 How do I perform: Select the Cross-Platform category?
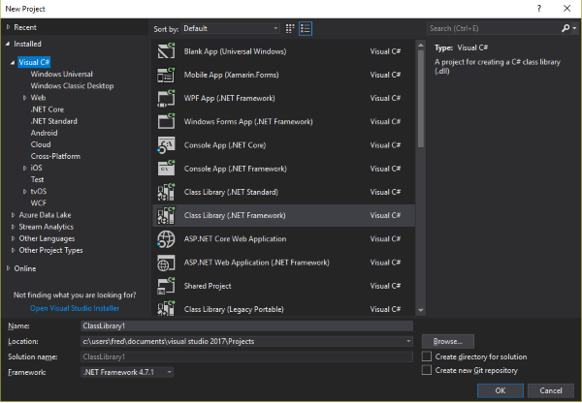tap(55, 156)
